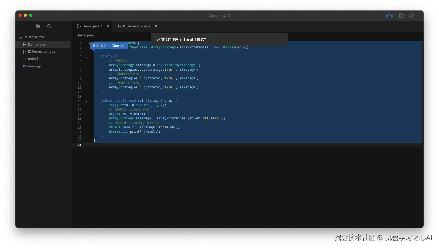Click the 'new HashMap<>(16)' declaration line
This screenshot has height=248, width=439.
point(189,48)
